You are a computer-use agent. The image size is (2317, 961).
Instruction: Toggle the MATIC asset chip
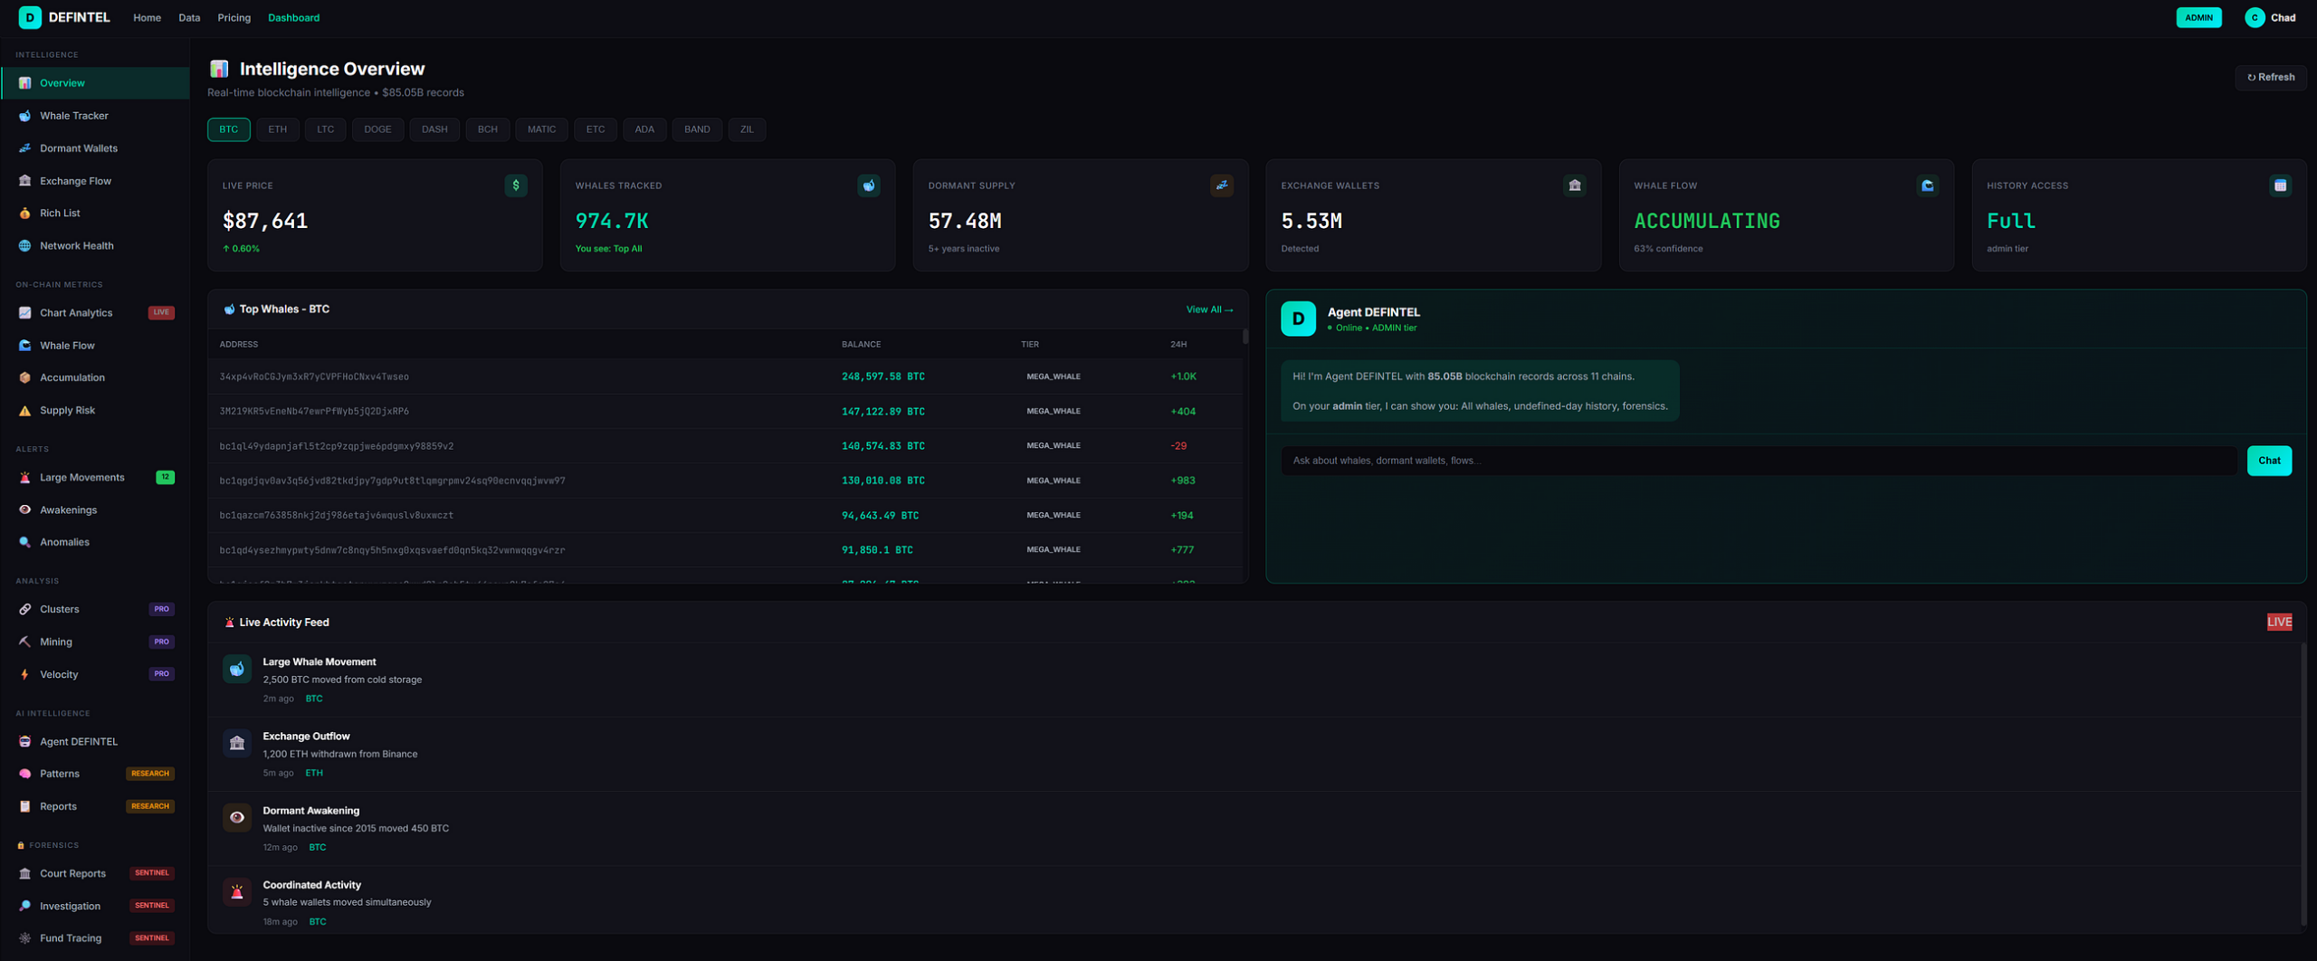(540, 129)
